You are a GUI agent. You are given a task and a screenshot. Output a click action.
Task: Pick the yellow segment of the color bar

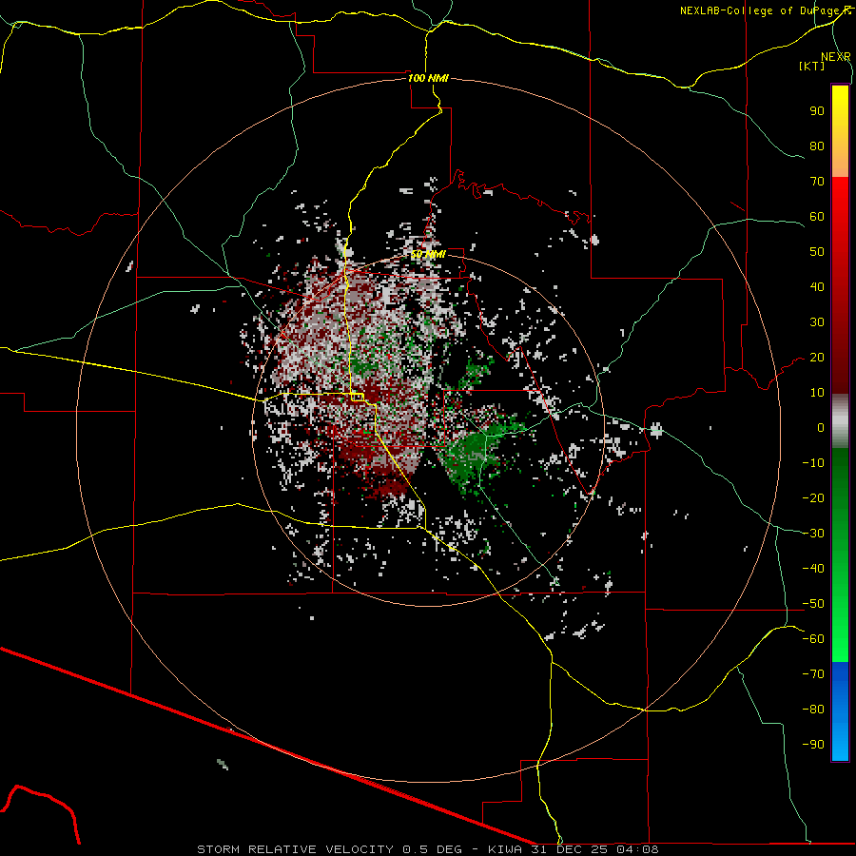pyautogui.click(x=840, y=131)
